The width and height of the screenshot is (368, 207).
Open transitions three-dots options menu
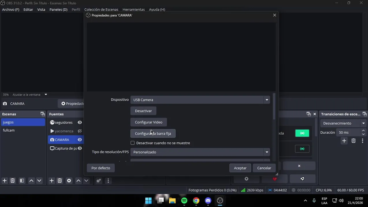[363, 141]
